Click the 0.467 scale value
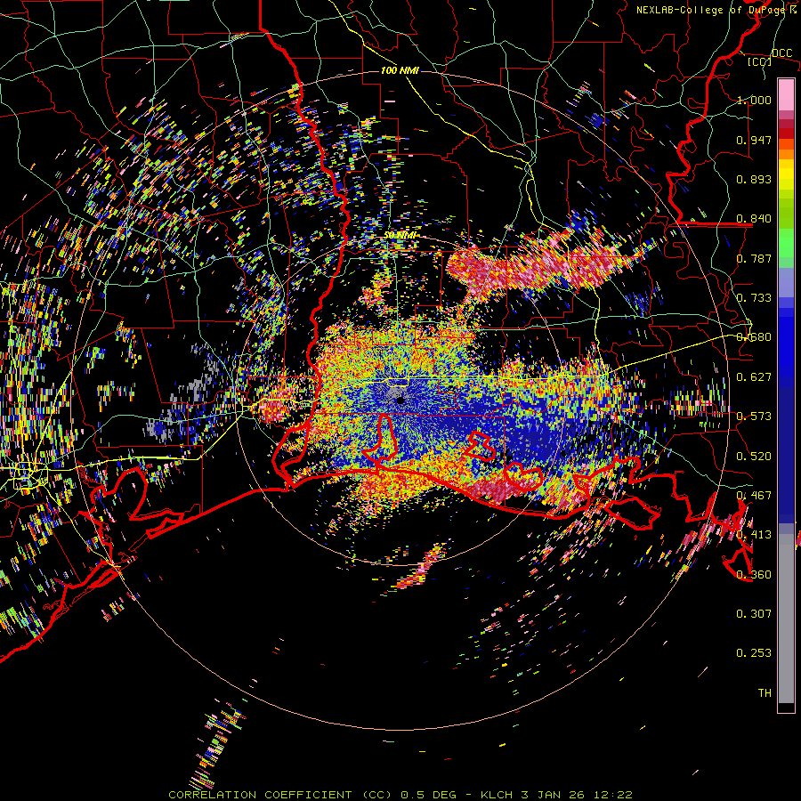 point(754,496)
